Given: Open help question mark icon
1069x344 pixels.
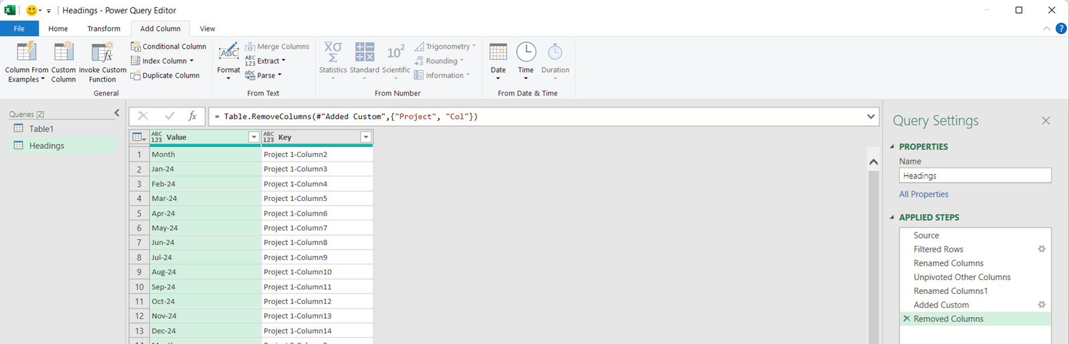Looking at the screenshot, I should pyautogui.click(x=1061, y=29).
